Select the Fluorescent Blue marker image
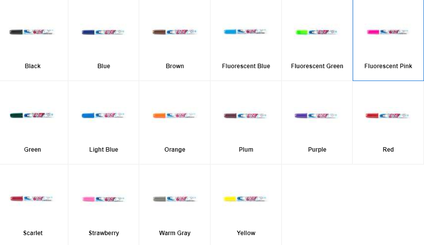 click(x=246, y=32)
